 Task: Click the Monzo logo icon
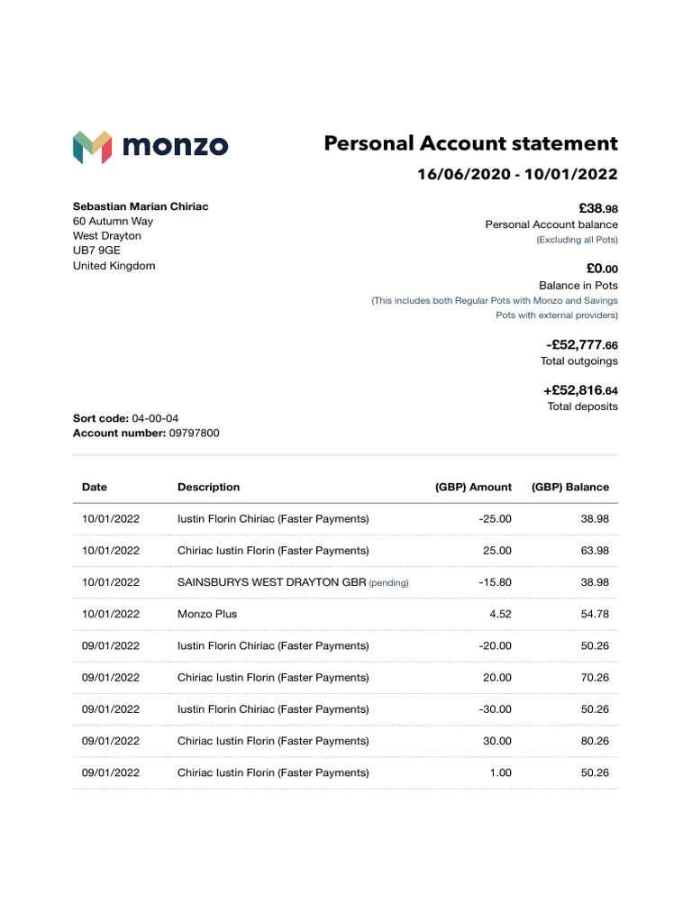pyautogui.click(x=92, y=147)
